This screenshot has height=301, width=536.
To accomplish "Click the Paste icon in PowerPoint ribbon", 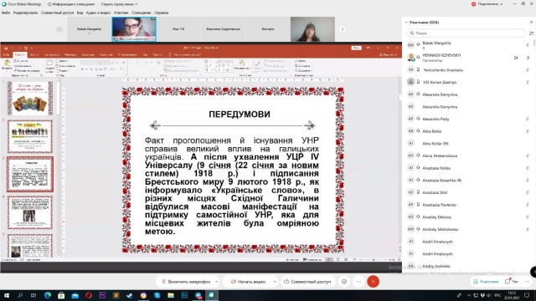I will tap(7, 64).
